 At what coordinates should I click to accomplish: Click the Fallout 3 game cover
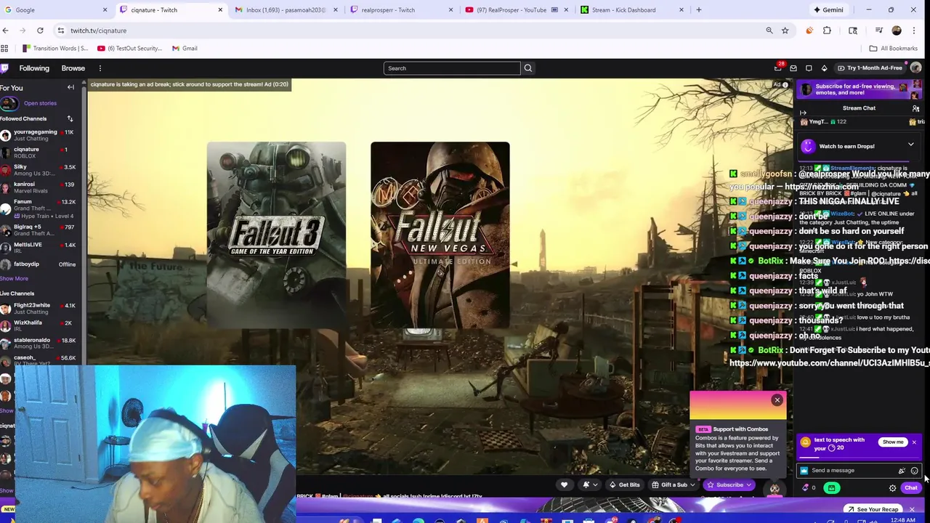[x=276, y=235]
